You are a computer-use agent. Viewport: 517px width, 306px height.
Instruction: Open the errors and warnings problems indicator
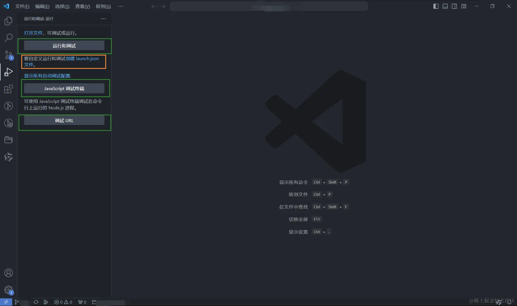63,302
